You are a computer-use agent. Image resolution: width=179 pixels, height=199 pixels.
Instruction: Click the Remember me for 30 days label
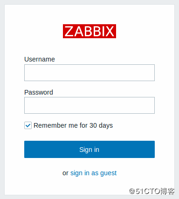tap(73, 125)
